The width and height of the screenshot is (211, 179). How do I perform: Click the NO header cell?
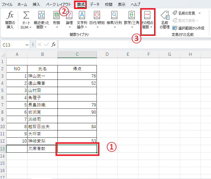pos(17,69)
